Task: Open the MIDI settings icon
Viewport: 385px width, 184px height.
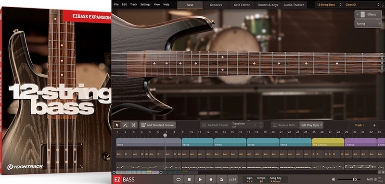Action: 376,180
